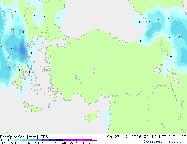The image size is (187, 144).
Task: Click the '45' legend scale label
Action: point(84,143)
